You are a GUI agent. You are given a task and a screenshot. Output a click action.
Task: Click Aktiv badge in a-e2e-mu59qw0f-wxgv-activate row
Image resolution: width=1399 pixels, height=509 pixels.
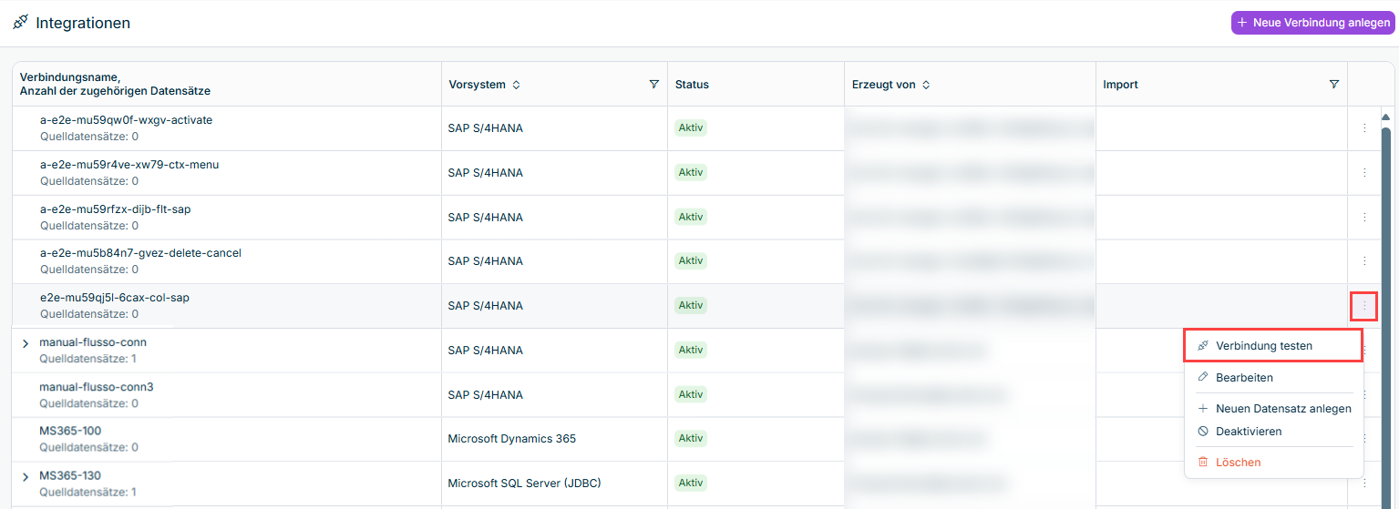[x=691, y=128]
